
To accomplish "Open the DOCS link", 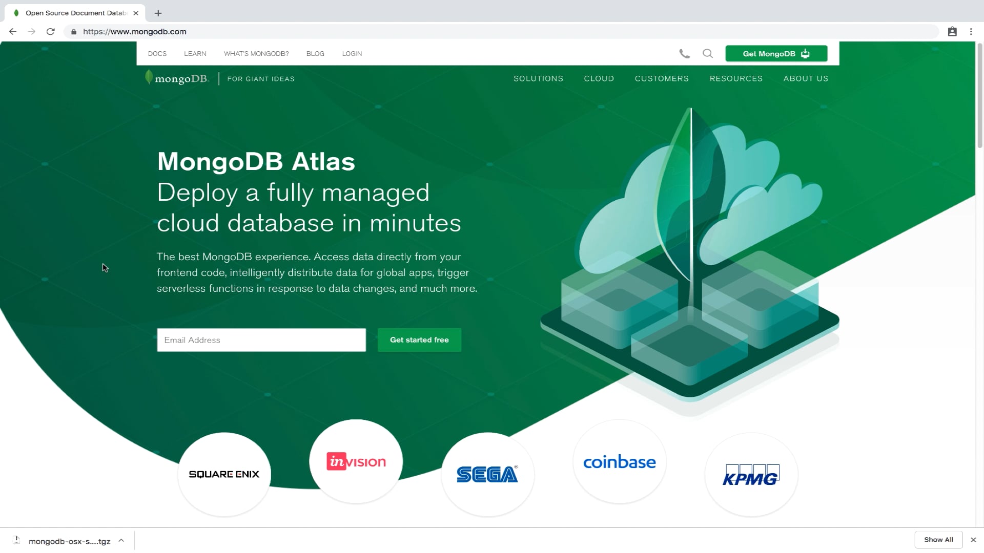I will point(157,54).
